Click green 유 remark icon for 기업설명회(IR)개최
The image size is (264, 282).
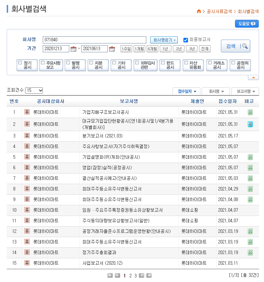click(x=250, y=157)
